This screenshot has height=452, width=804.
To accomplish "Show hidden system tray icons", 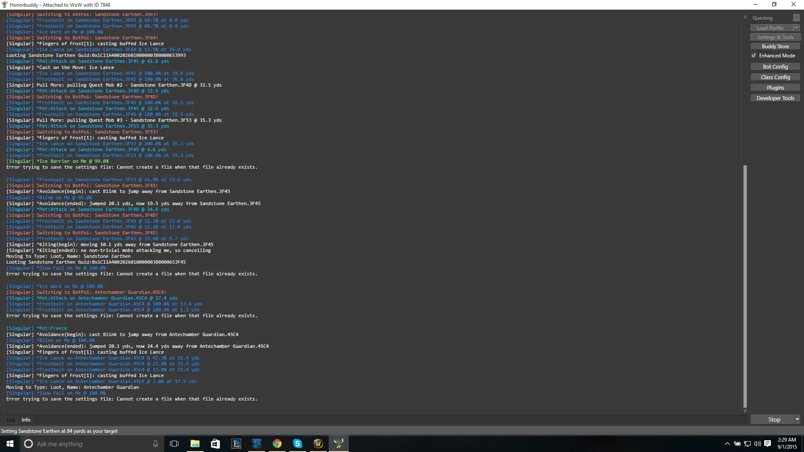I will pos(727,444).
